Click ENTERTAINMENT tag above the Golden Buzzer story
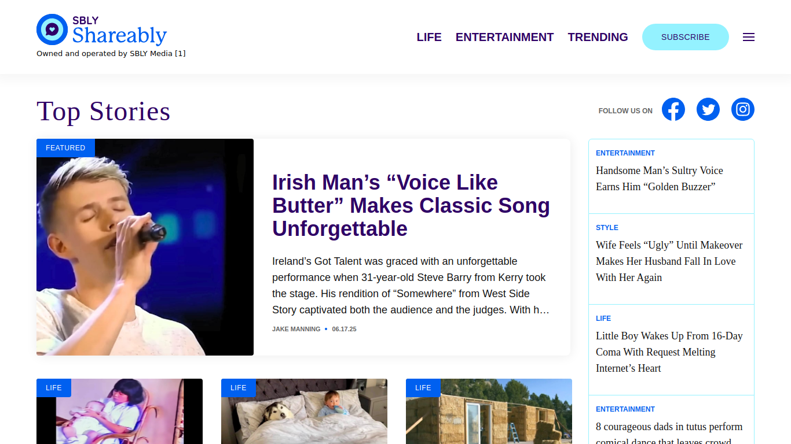 [625, 153]
